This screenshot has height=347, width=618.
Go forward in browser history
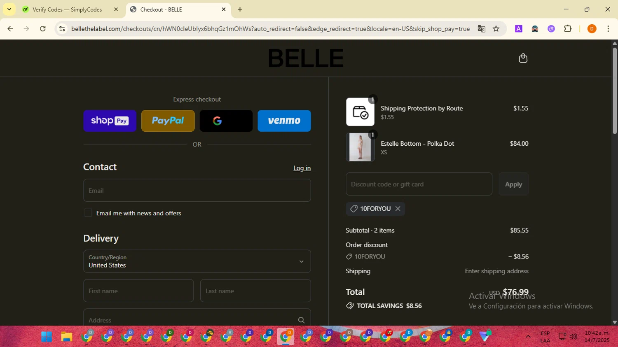click(x=26, y=29)
